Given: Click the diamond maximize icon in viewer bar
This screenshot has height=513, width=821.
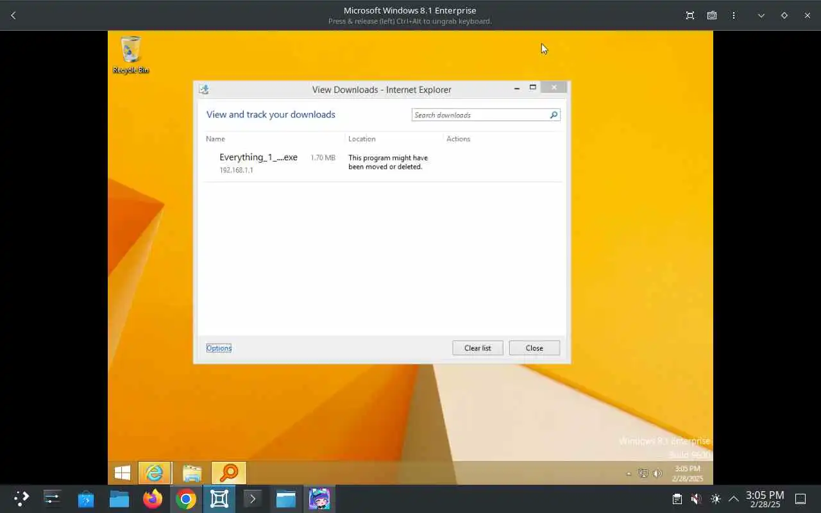Looking at the screenshot, I should [x=784, y=15].
